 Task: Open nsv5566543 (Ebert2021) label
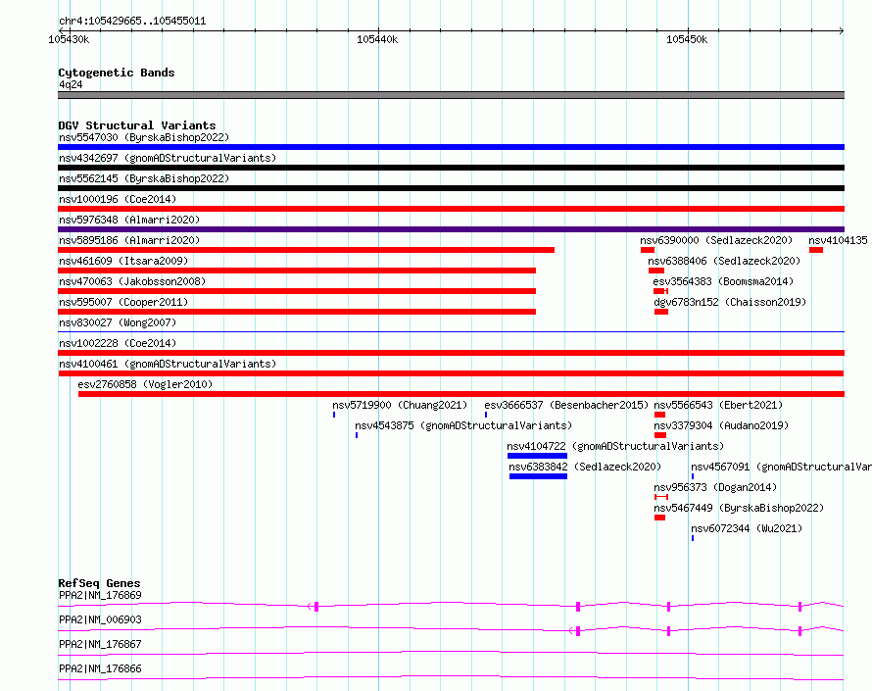718,405
